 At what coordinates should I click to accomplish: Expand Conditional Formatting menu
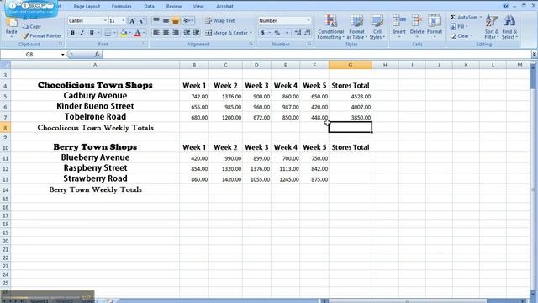tap(330, 27)
